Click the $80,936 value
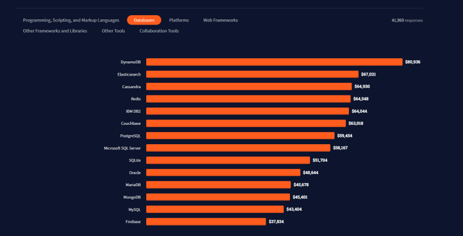This screenshot has height=236, width=463. click(x=413, y=62)
